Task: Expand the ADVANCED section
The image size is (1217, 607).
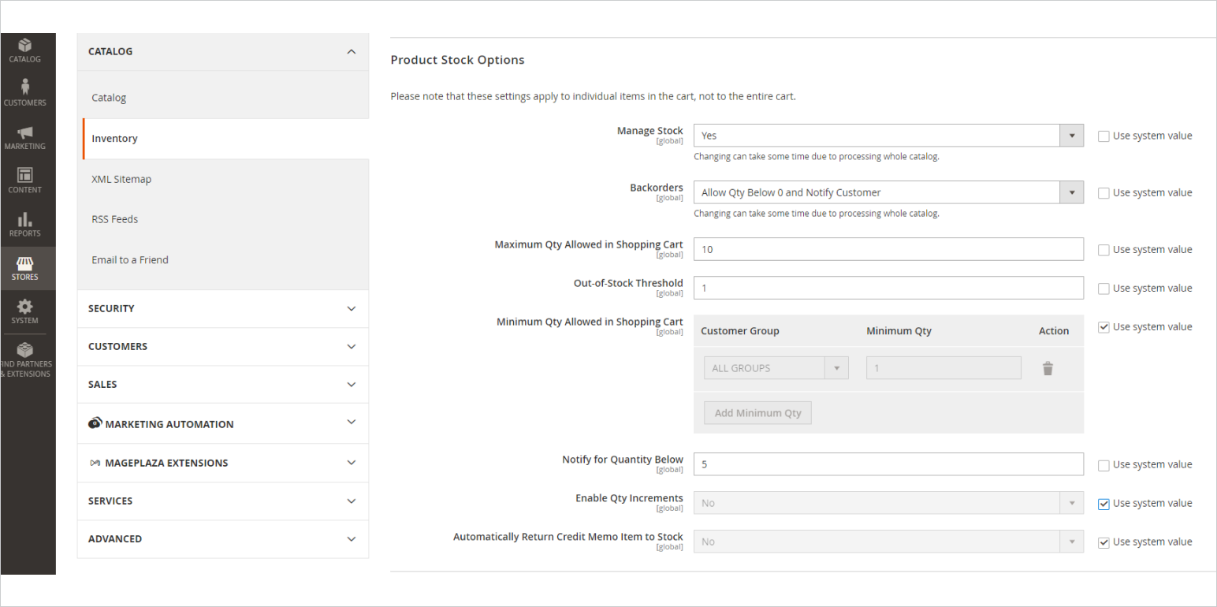Action: (x=223, y=538)
